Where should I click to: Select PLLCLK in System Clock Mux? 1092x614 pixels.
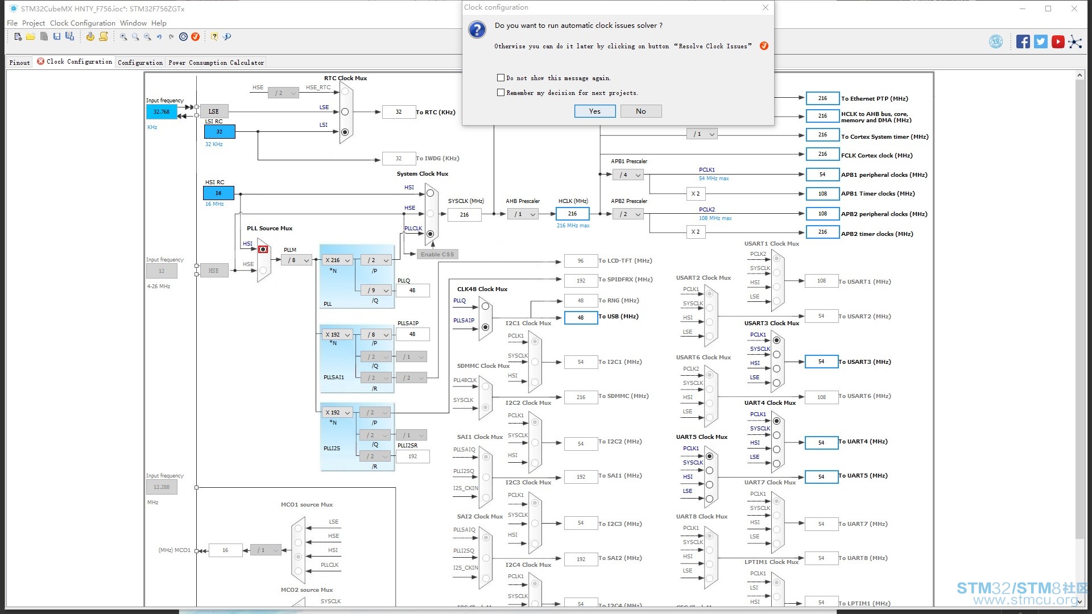(431, 234)
